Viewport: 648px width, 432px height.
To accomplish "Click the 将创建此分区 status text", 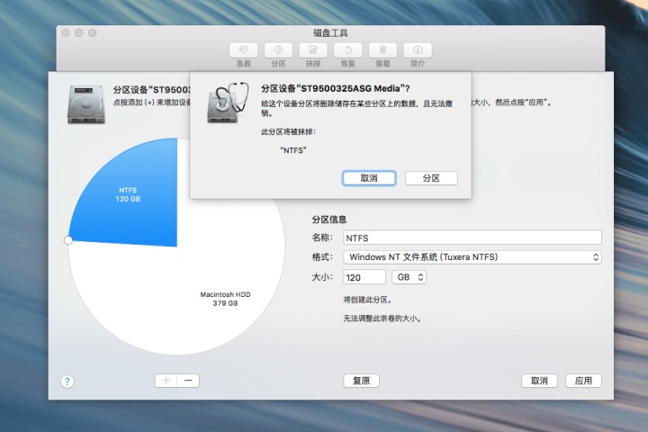I will point(367,300).
